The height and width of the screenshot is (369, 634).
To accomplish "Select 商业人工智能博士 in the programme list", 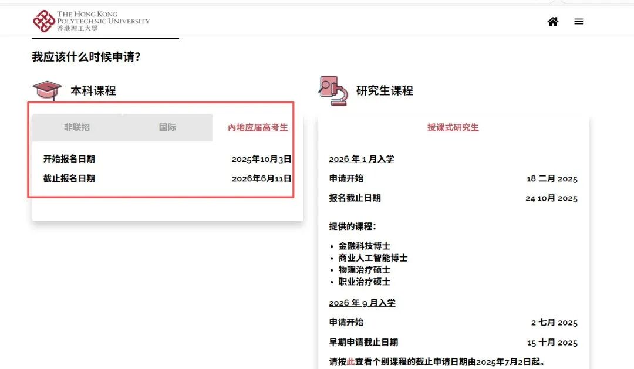I will [373, 258].
